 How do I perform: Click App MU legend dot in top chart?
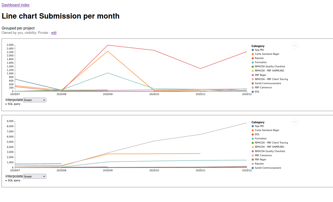[253, 50]
